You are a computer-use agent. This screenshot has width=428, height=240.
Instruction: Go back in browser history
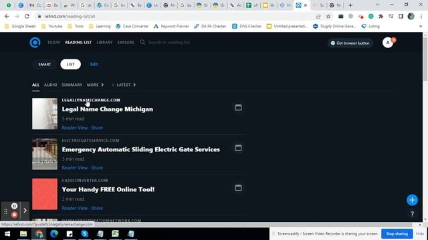[x=7, y=16]
